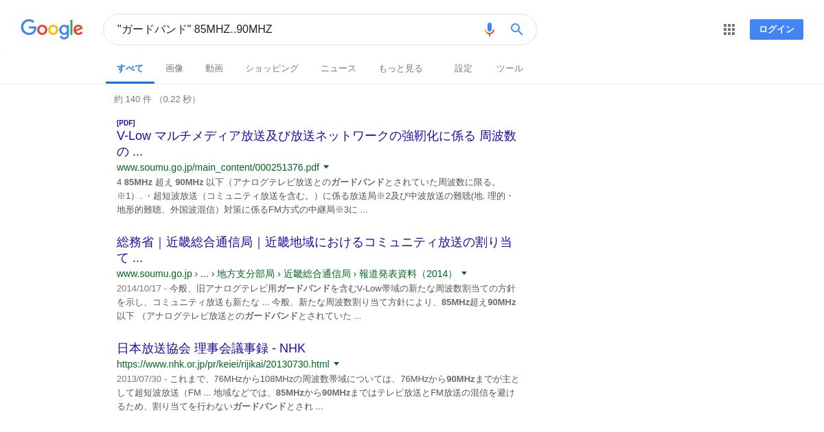The image size is (824, 432).
Task: Expand dropdown arrow after 報道発表資料（2014）
Action: click(464, 273)
